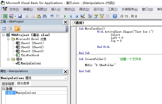The image size is (162, 104).
Task: Collapse the 模块 folder
Action: (8, 59)
